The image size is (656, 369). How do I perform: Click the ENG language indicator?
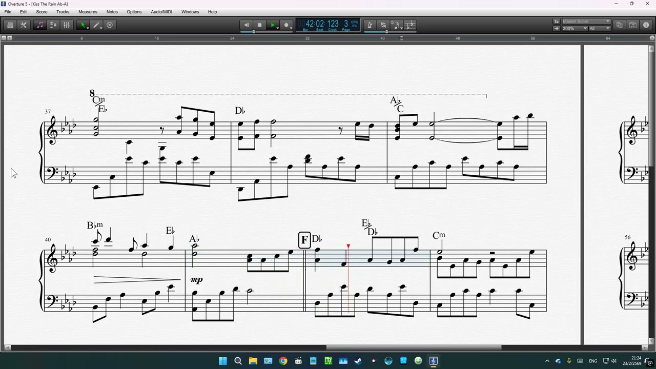[593, 361]
